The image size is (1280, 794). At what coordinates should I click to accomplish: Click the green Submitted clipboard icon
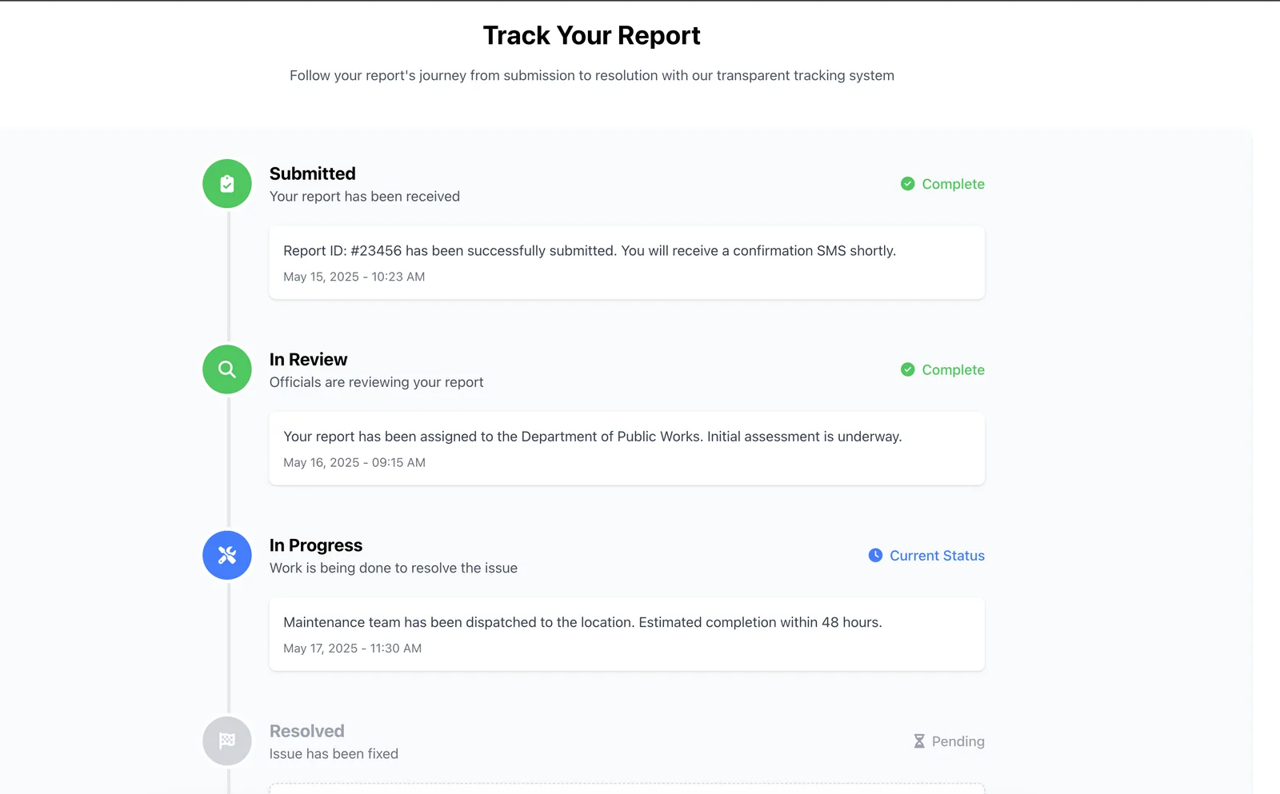[x=227, y=184]
